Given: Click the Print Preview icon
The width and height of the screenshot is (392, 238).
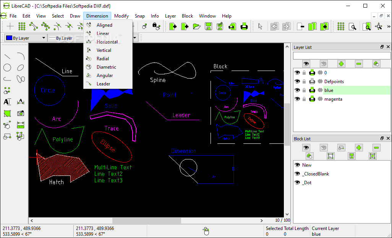Looking at the screenshot, I should 232,26.
